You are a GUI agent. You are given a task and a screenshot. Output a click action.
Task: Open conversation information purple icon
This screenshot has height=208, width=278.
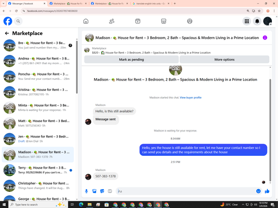click(265, 38)
